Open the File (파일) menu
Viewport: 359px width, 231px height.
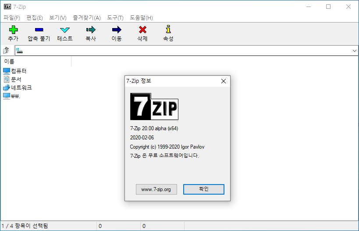click(12, 18)
